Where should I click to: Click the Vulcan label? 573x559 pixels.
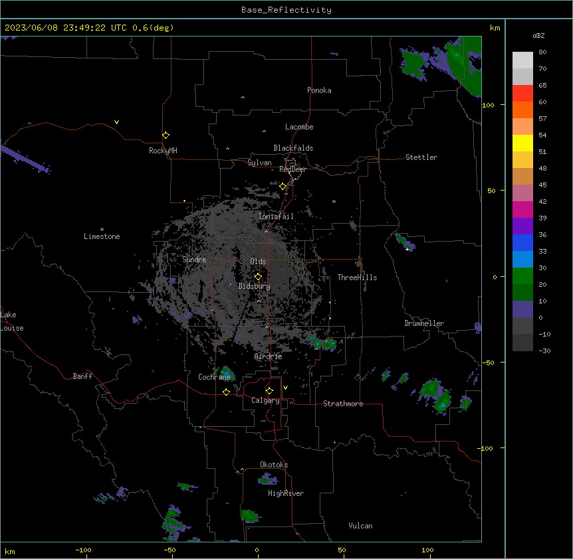point(361,526)
